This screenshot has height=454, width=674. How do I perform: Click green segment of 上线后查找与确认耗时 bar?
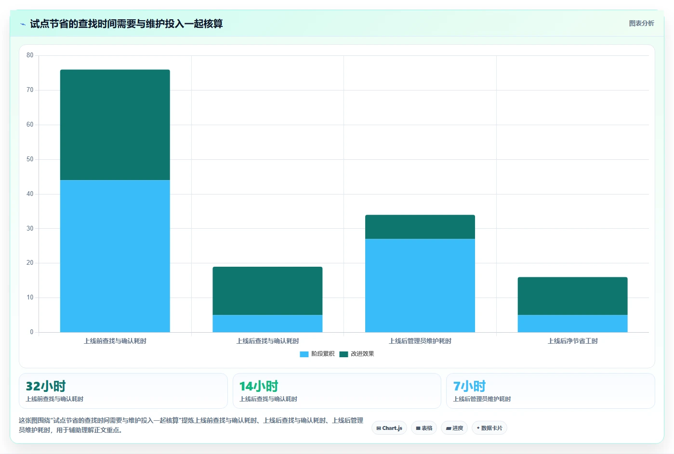[x=267, y=291]
